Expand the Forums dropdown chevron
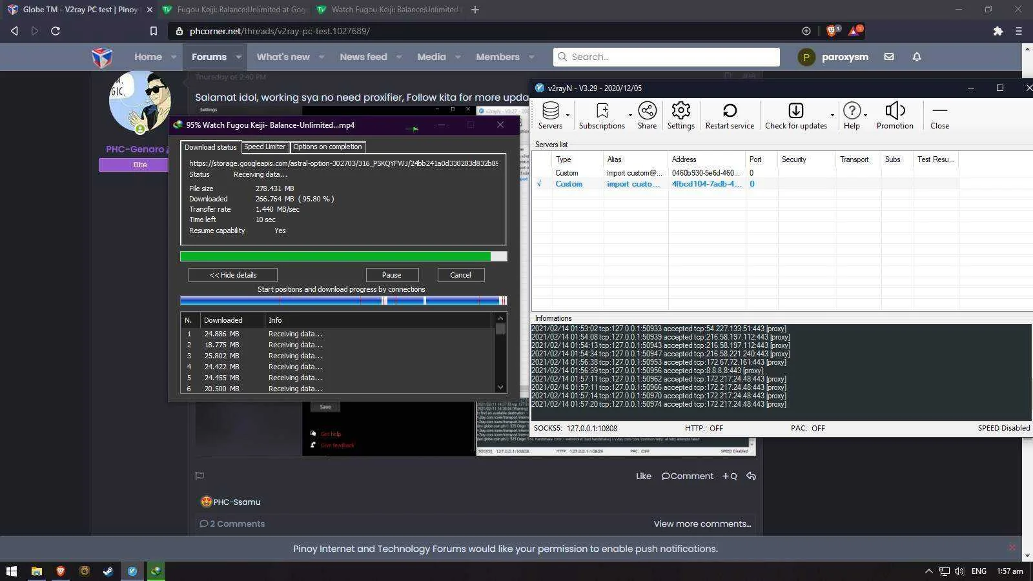This screenshot has width=1033, height=581. click(x=238, y=57)
